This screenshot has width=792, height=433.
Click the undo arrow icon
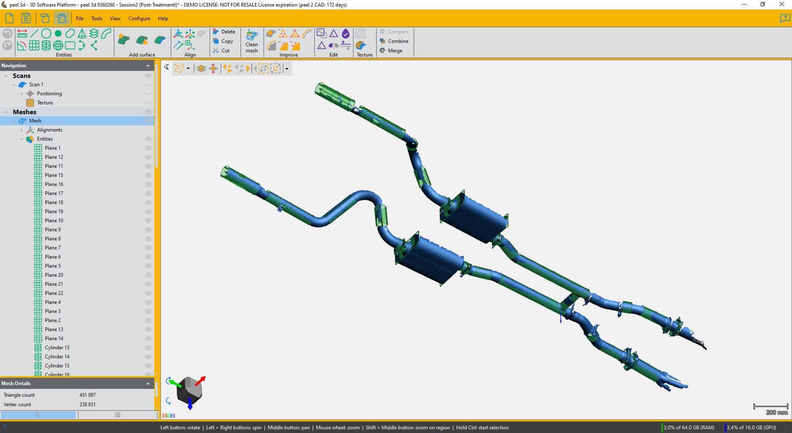click(7, 34)
